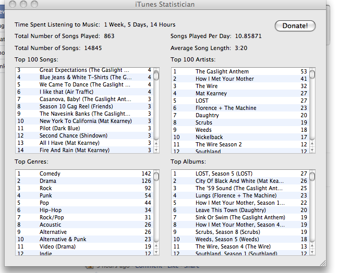This screenshot has height=273, width=338.
Task: Select genre 'Alternative & Punk' row
Action: (x=84, y=240)
